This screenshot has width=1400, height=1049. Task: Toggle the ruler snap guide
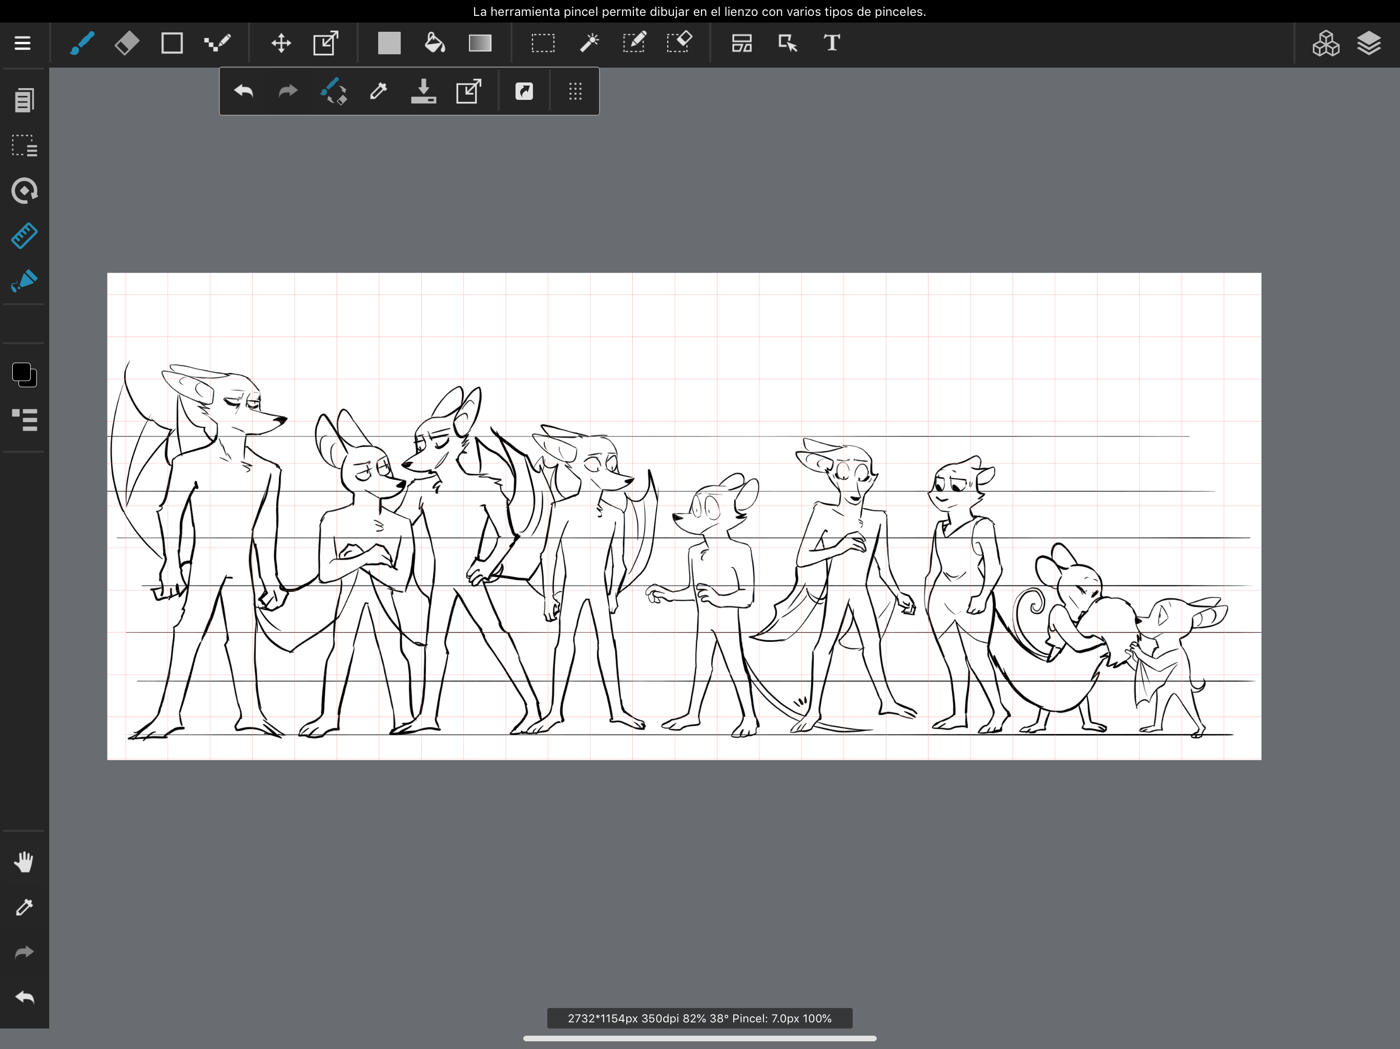click(24, 236)
